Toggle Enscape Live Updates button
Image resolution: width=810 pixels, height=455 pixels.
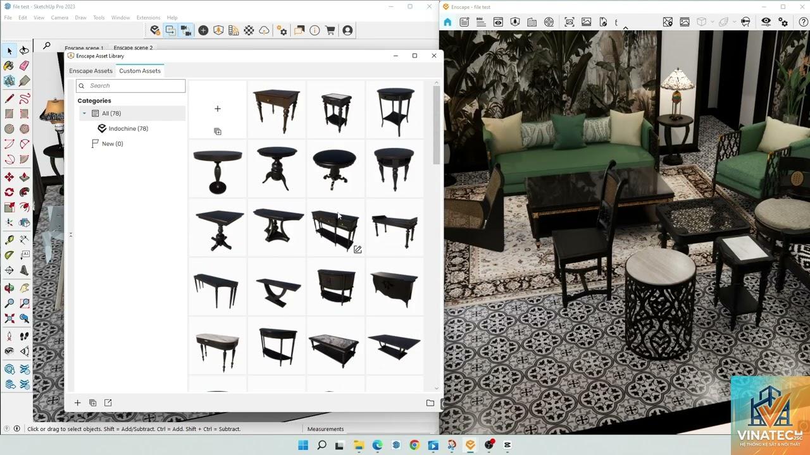coord(170,30)
